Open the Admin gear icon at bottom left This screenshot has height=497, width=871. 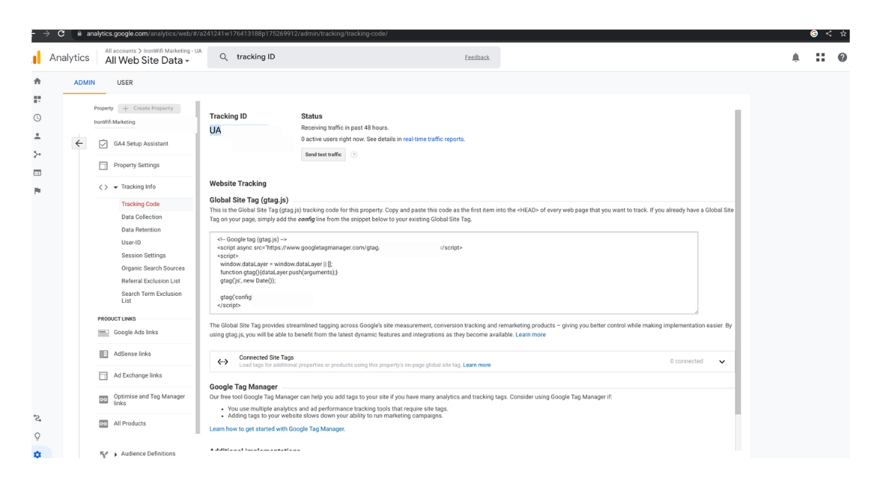click(37, 454)
